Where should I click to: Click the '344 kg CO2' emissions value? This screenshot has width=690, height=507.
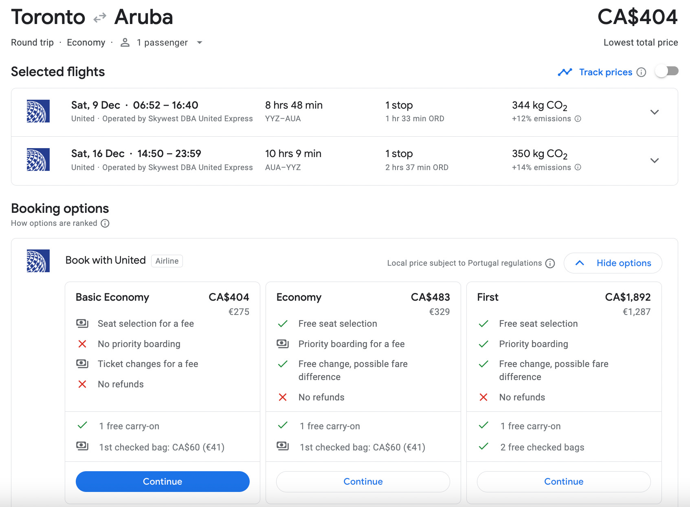point(540,105)
